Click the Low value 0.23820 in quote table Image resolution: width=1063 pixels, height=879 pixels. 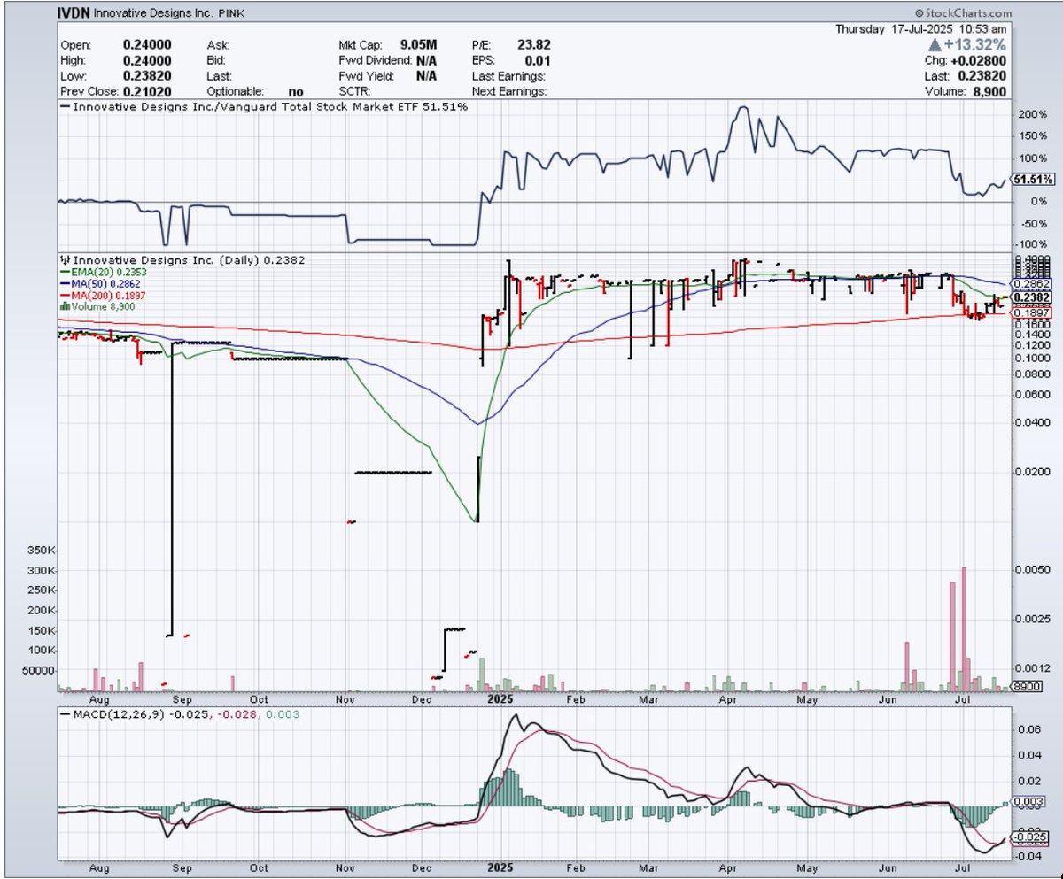tap(146, 76)
